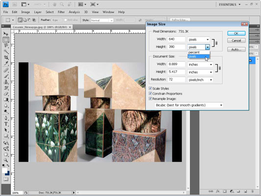Toggle Quick Mask mode icon
Image resolution: width=261 pixels, height=196 pixels.
[6, 179]
